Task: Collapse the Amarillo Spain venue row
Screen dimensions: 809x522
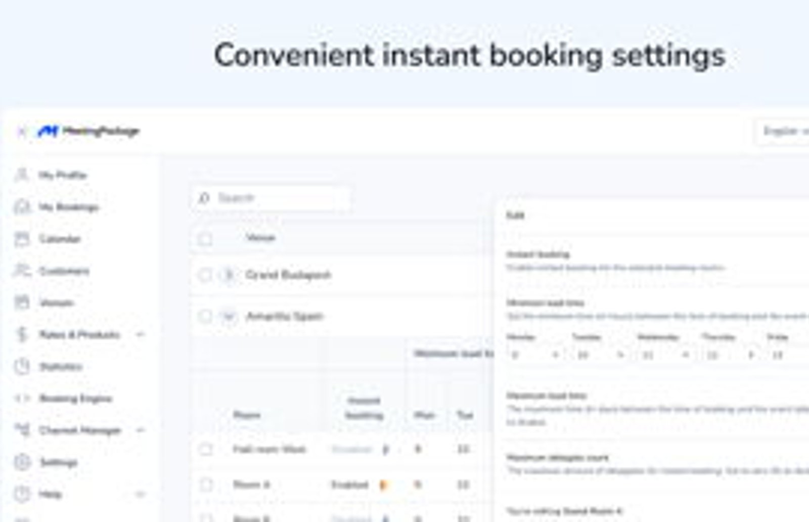Action: click(229, 317)
